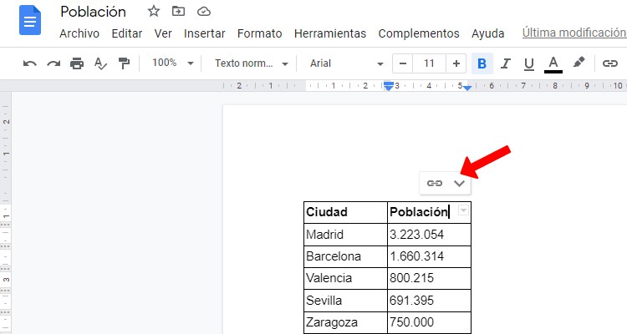
Task: Run the spell check tool
Action: (100, 63)
